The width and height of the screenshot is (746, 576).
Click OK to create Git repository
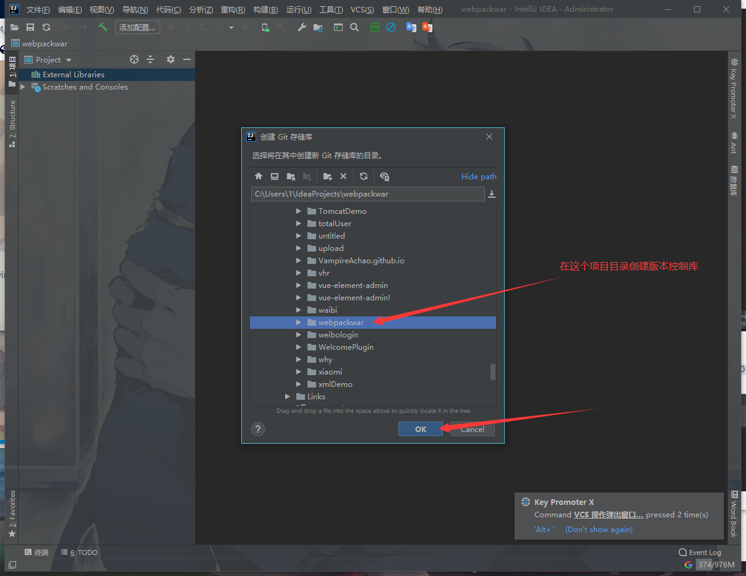point(421,429)
